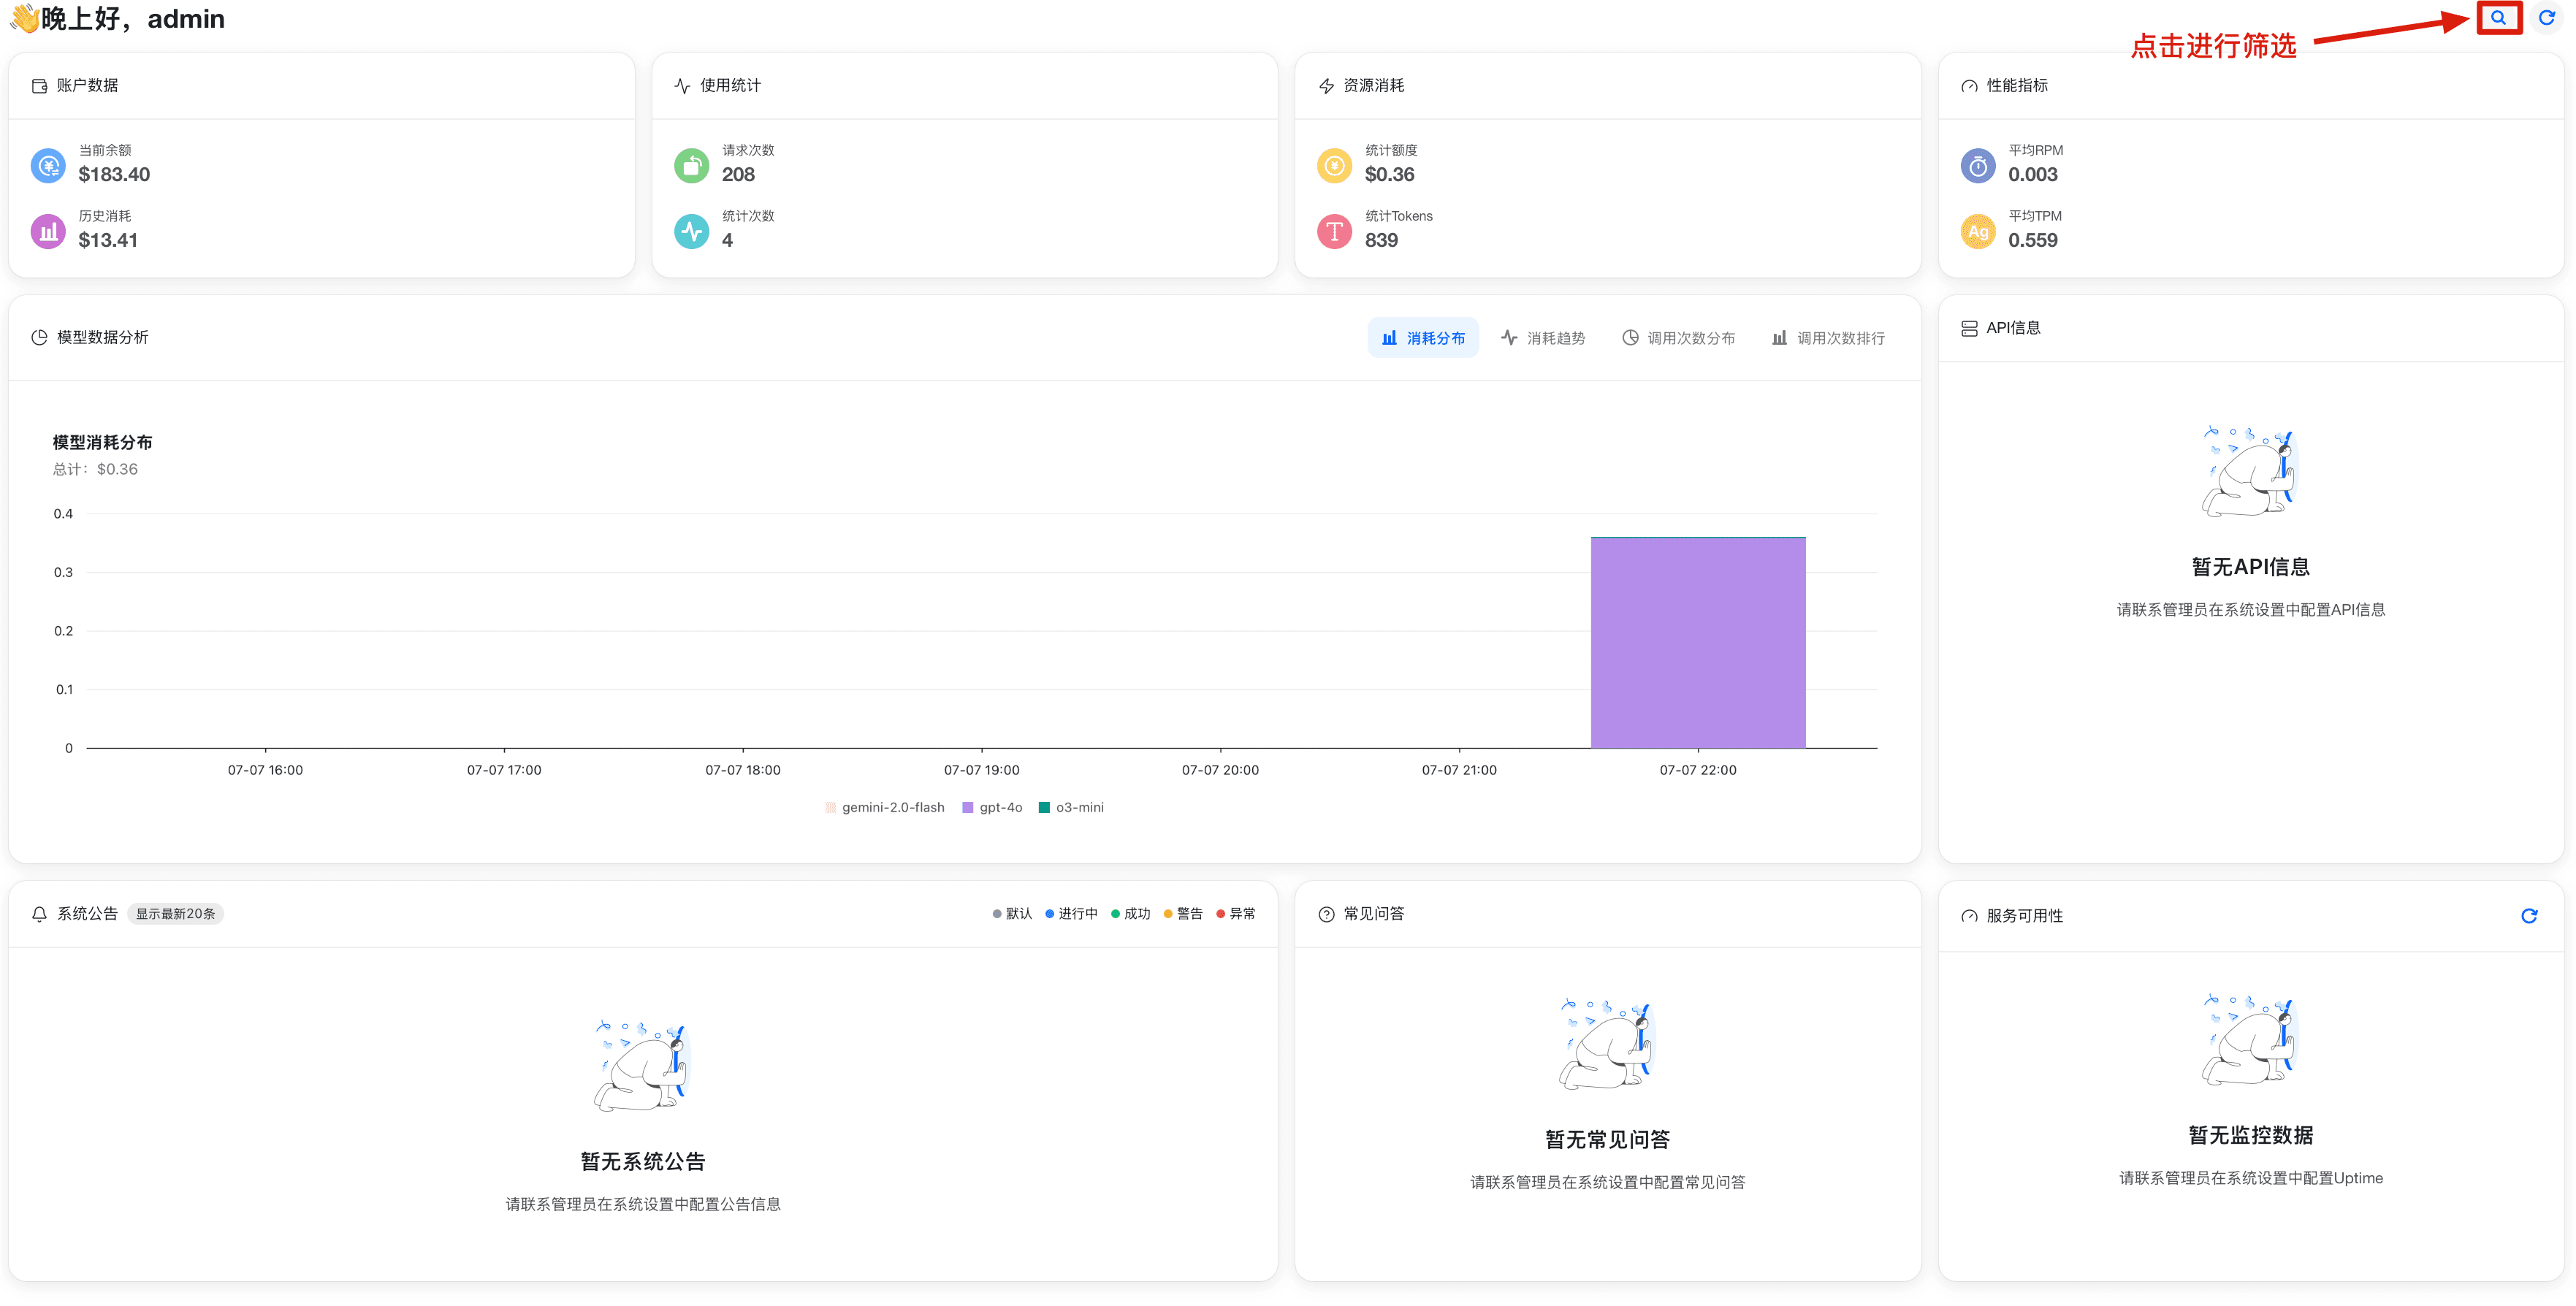The width and height of the screenshot is (2576, 1306).
Task: Select the 调用次数分布 view
Action: 1678,337
